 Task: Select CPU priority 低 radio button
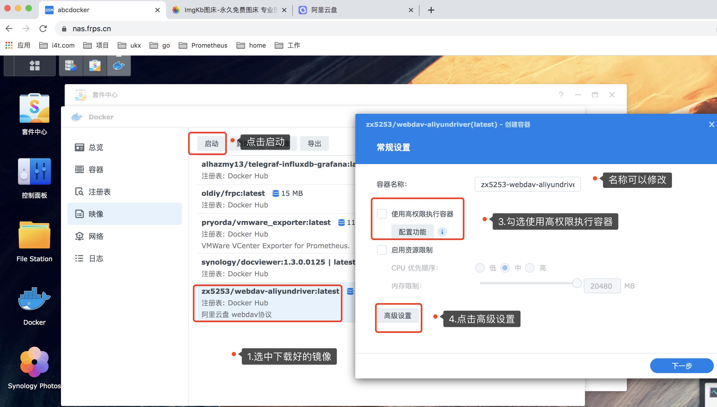(480, 268)
